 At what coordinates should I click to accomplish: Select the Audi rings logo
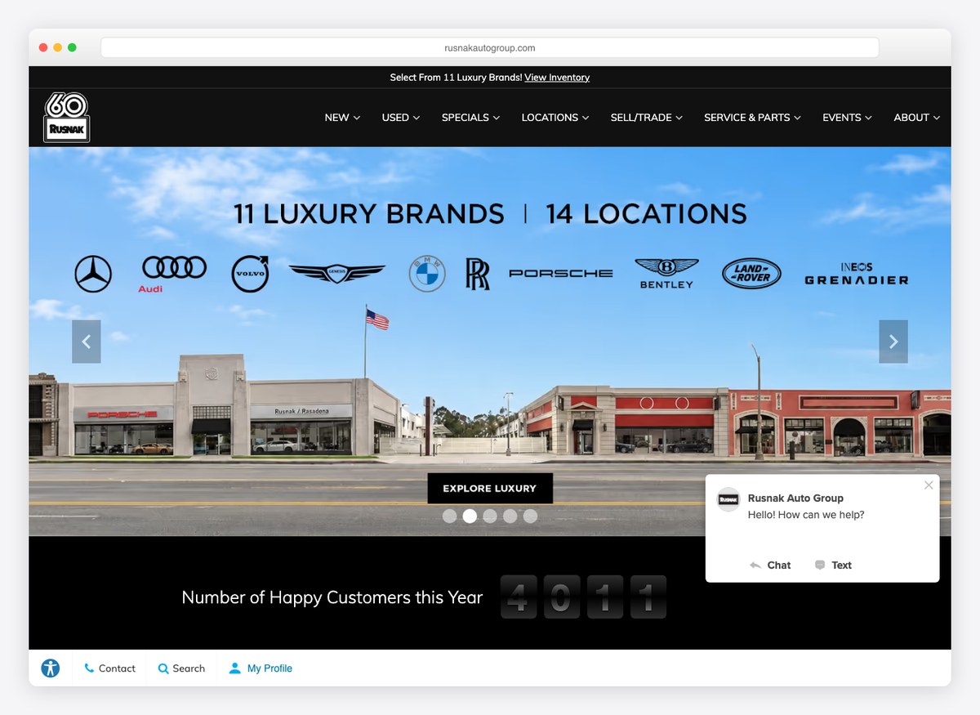click(x=174, y=274)
